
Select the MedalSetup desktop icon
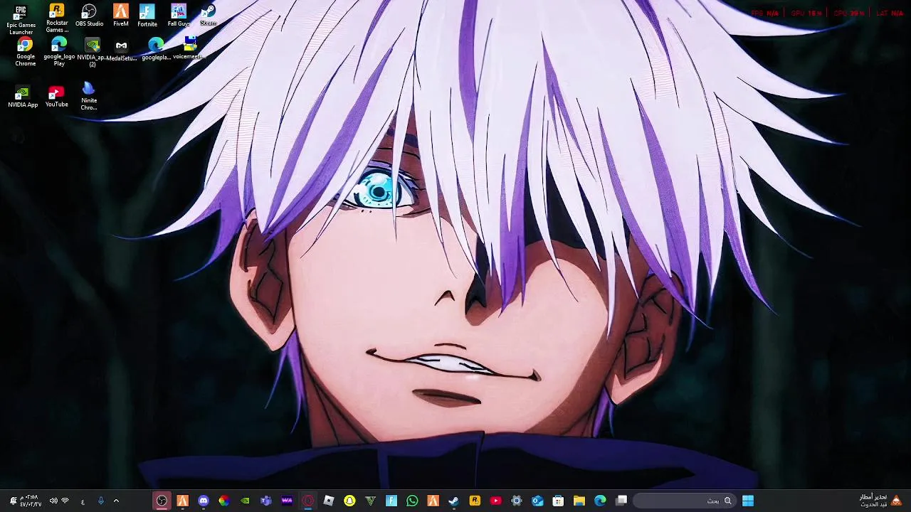(x=121, y=50)
